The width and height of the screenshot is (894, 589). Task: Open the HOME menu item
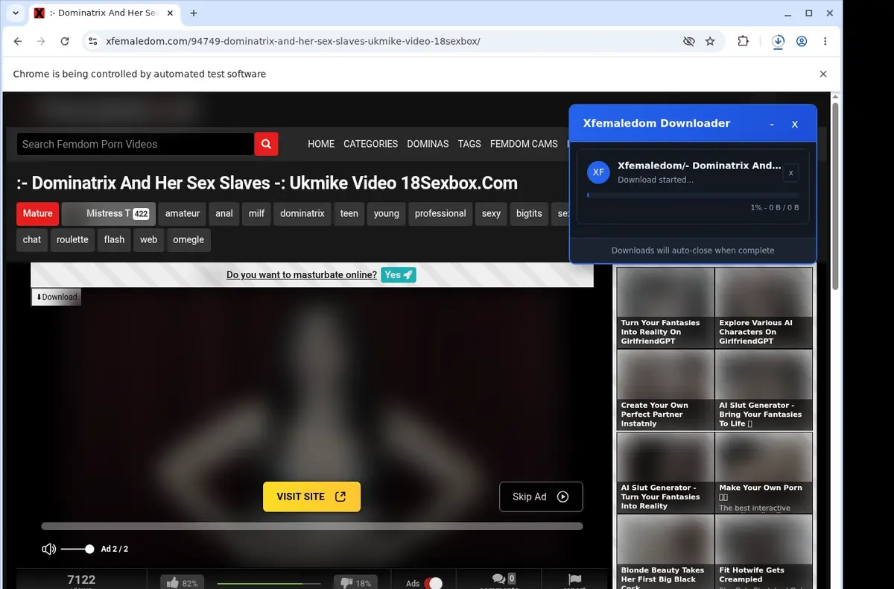[321, 144]
